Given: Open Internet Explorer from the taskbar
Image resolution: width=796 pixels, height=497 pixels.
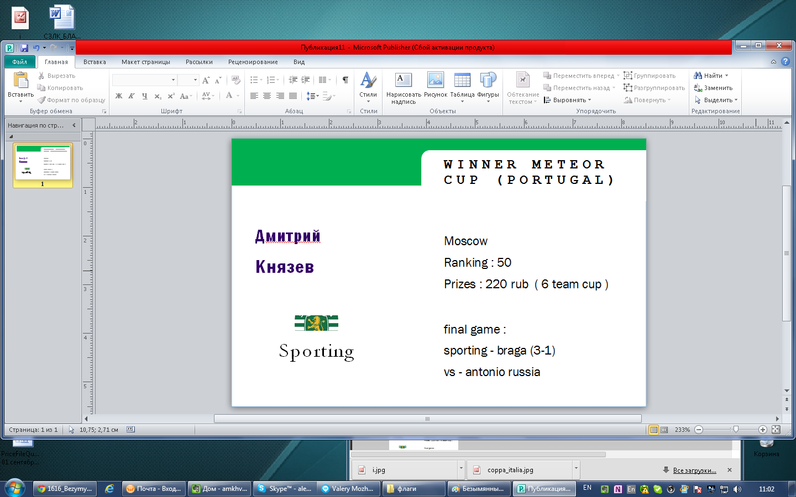Looking at the screenshot, I should tap(109, 489).
